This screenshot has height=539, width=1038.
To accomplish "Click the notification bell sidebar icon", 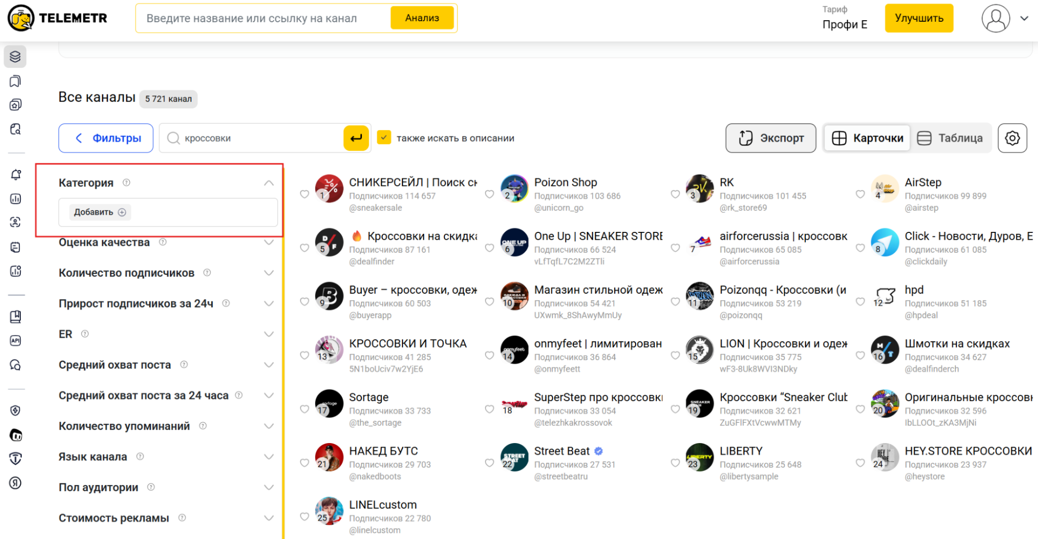I will pos(16,175).
